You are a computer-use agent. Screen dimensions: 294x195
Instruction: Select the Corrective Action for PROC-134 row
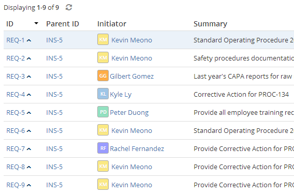pyautogui.click(x=149, y=94)
